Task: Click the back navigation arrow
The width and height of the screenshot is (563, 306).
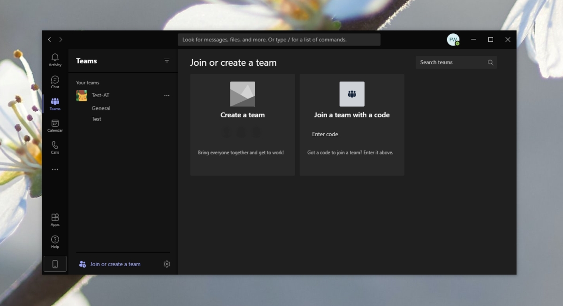Action: pyautogui.click(x=49, y=40)
